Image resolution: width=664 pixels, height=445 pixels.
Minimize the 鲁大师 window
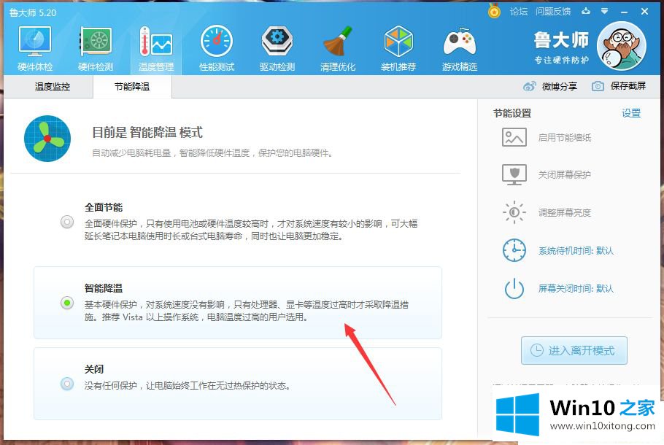pyautogui.click(x=624, y=12)
